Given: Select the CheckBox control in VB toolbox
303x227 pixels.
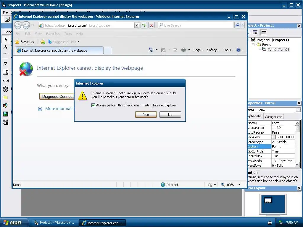Looking at the screenshot, I should coord(5,64).
